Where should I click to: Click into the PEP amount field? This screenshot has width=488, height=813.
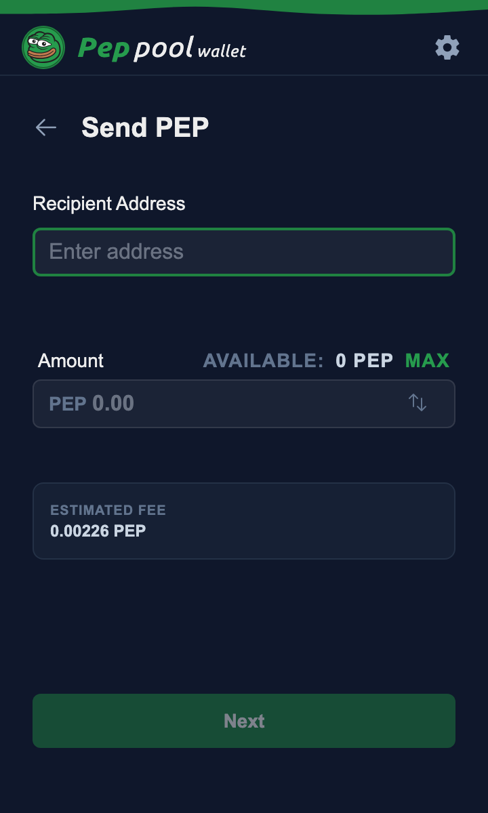tap(224, 404)
